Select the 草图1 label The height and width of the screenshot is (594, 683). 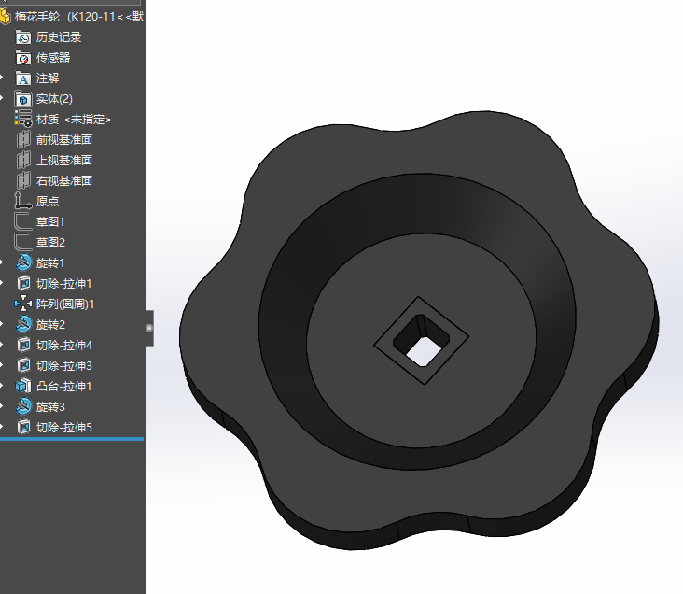[x=50, y=222]
